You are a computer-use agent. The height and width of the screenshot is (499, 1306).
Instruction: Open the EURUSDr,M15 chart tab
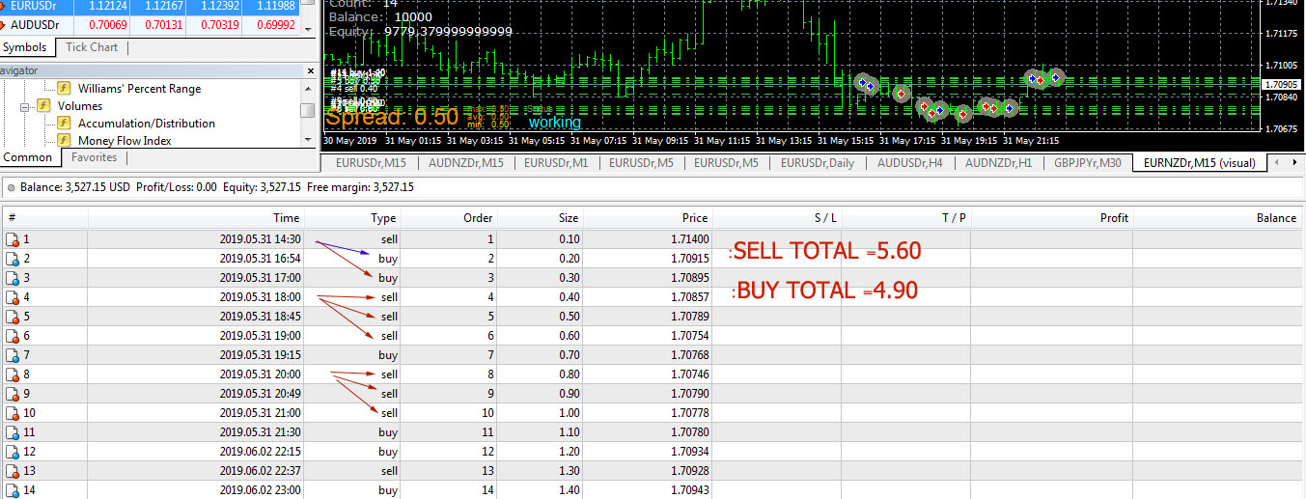tap(371, 163)
